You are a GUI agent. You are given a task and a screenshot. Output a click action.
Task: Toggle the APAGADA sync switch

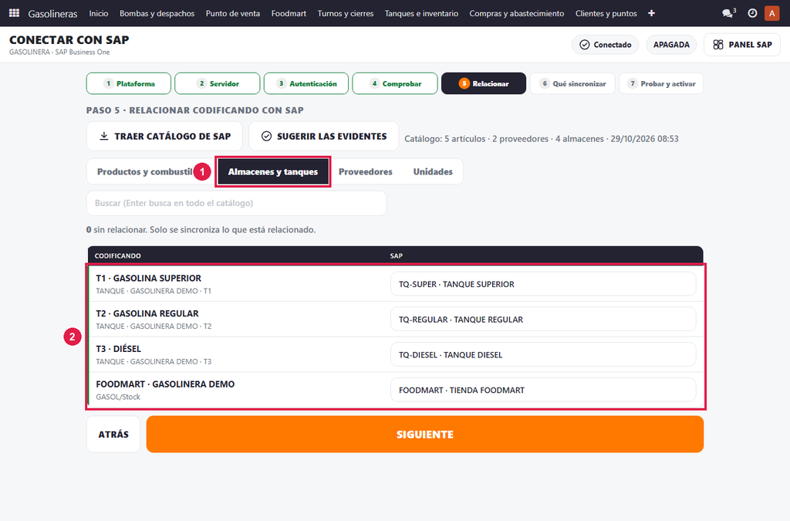point(671,44)
